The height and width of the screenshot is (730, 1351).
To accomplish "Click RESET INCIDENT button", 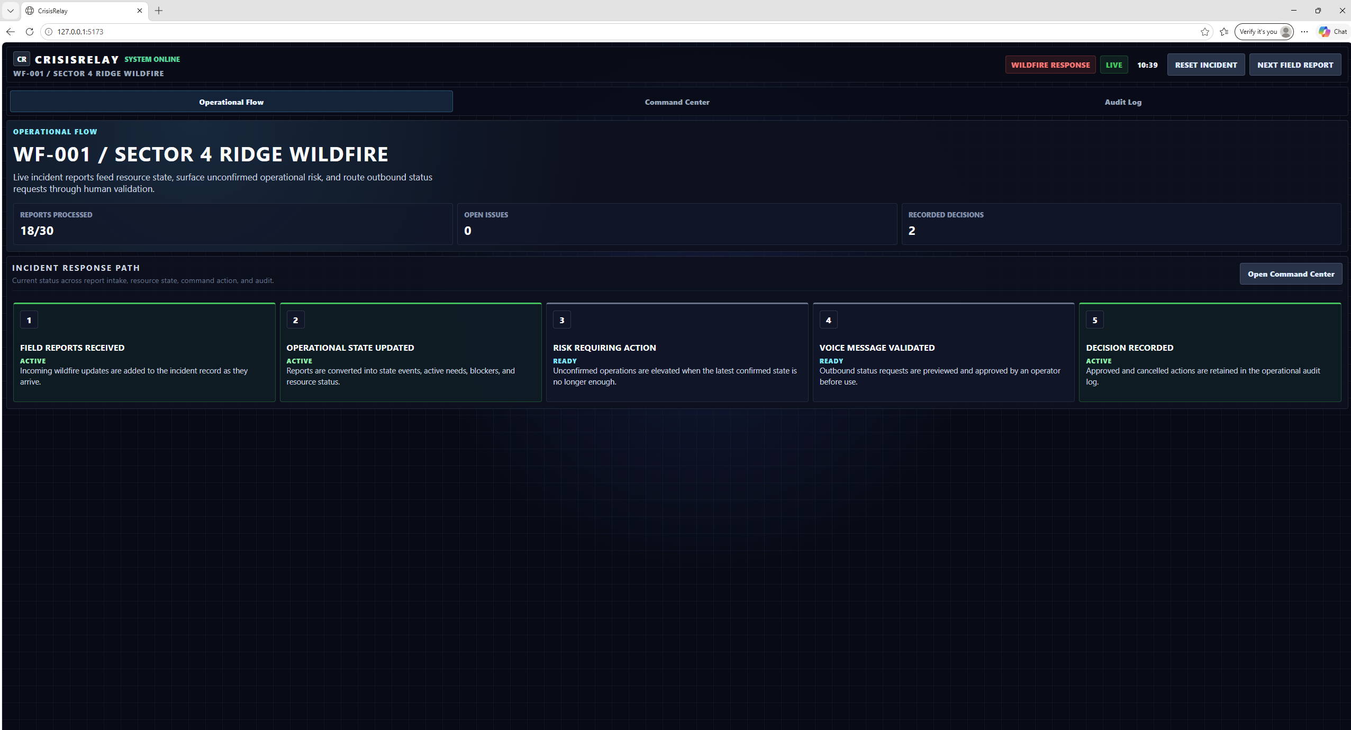I will point(1206,65).
